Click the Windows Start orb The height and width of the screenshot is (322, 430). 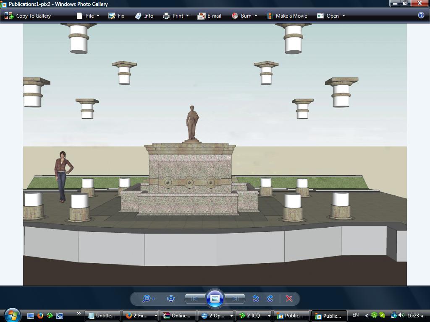[12, 315]
